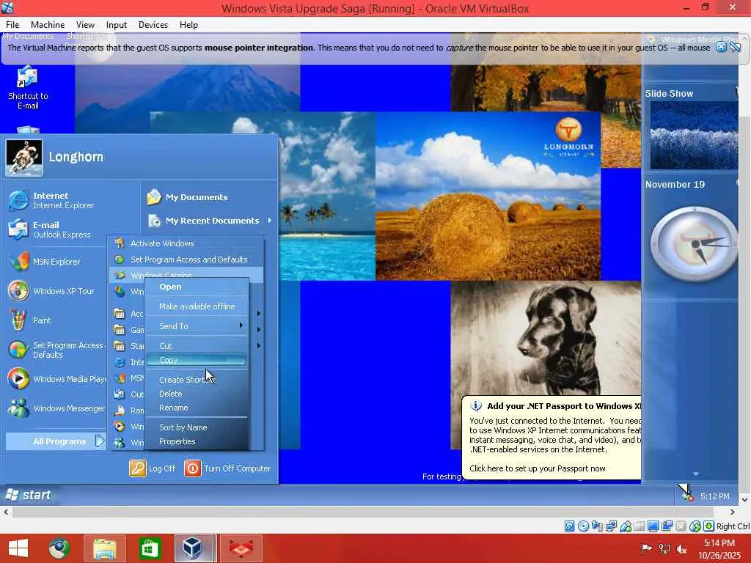The width and height of the screenshot is (751, 563).
Task: Open the VirtualBox Machine menu
Action: (x=48, y=24)
